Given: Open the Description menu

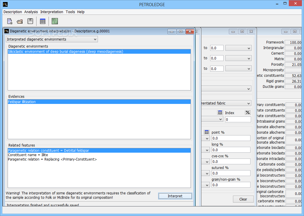Looking at the screenshot, I should click(x=13, y=12).
